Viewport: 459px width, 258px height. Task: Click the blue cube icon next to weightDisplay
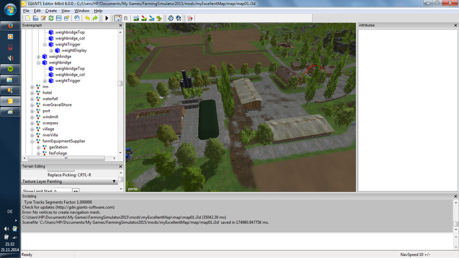tap(57, 50)
